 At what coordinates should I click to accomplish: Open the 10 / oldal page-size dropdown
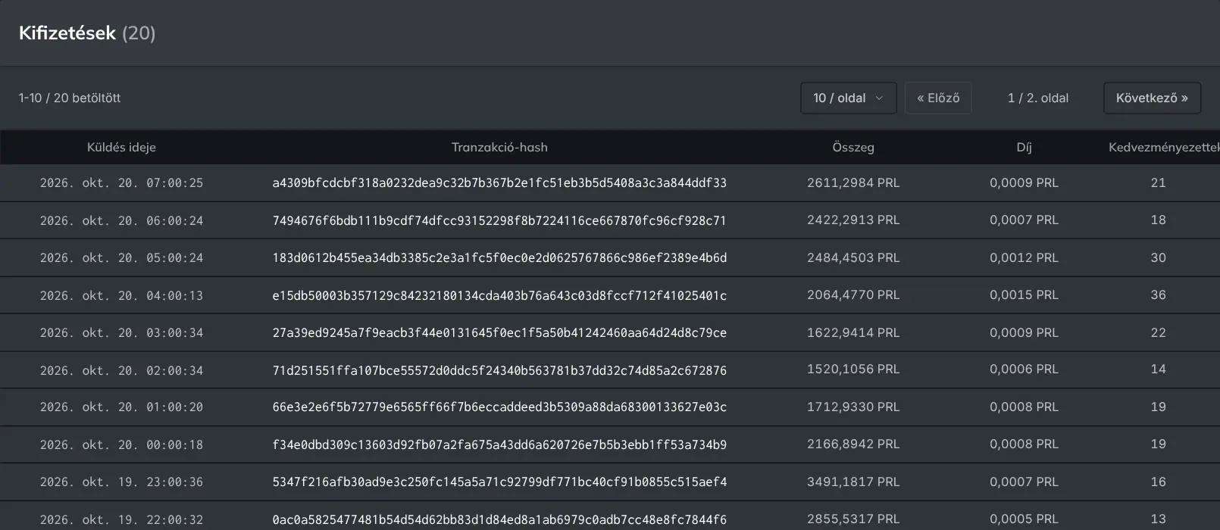click(848, 98)
